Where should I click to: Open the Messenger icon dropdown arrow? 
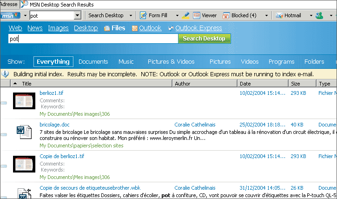[x=331, y=16]
